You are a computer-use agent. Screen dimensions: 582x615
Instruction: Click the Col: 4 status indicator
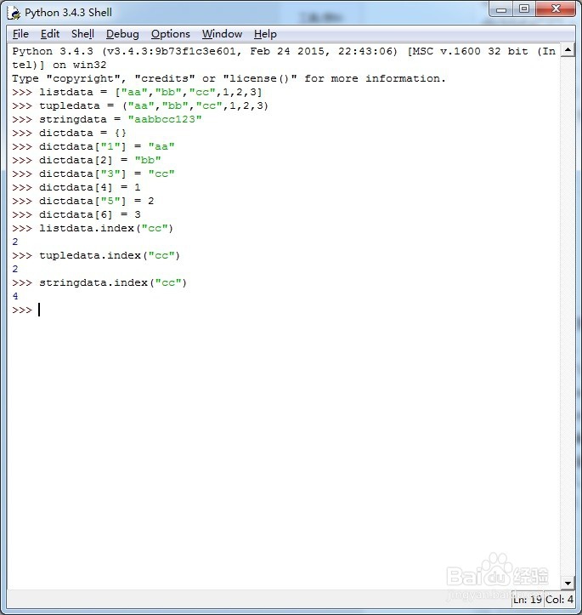pos(559,600)
